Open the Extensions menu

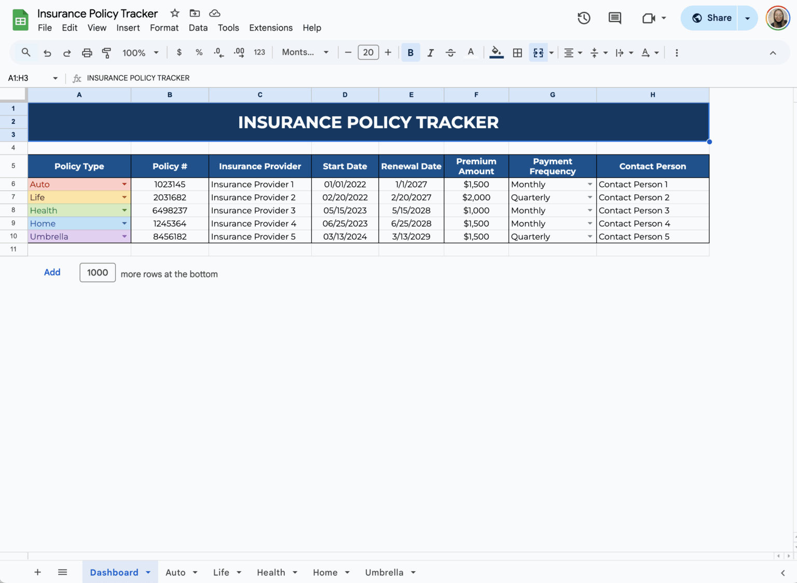point(271,27)
